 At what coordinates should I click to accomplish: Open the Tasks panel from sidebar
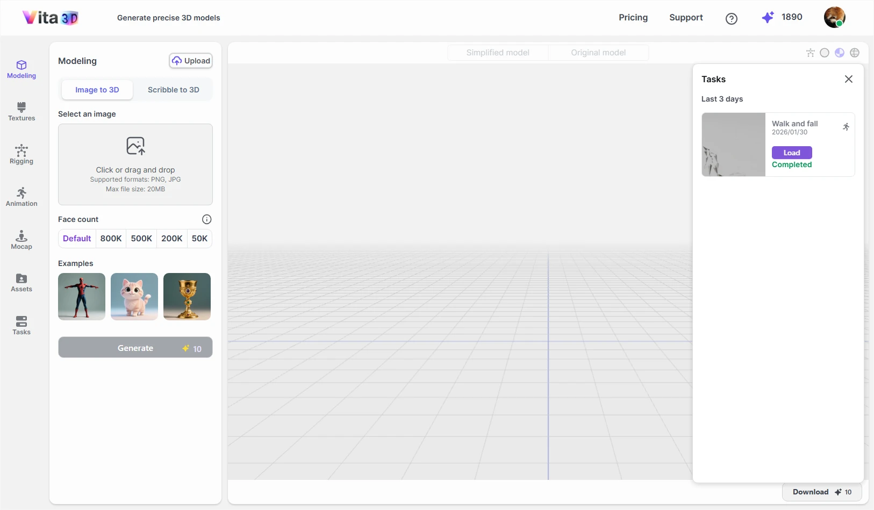(x=22, y=326)
